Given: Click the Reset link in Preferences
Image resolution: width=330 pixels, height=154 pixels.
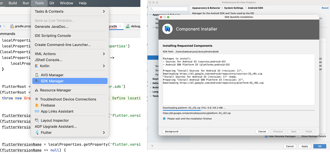Looking at the screenshot, I should [325, 8].
